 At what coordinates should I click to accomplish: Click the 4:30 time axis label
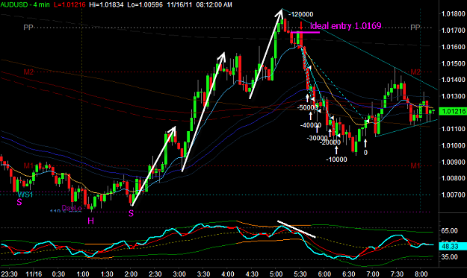point(252,274)
